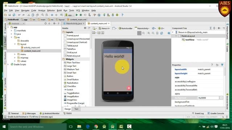232x130 pixels.
Task: Expand the Gradle Scripts node
Action: coord(8,64)
